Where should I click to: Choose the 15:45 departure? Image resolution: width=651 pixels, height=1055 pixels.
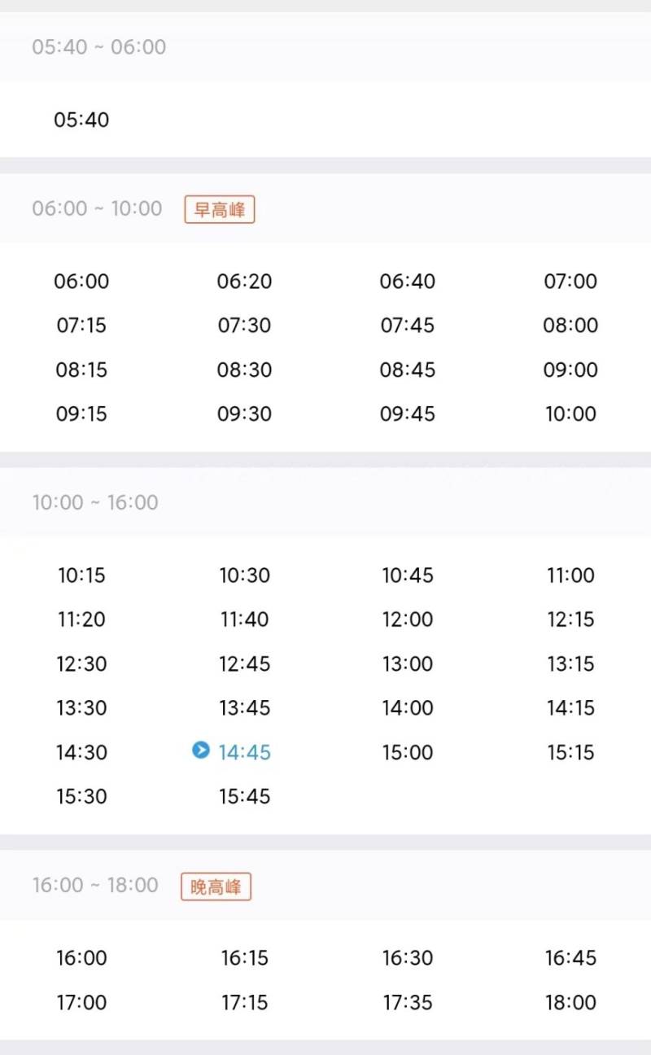[244, 796]
